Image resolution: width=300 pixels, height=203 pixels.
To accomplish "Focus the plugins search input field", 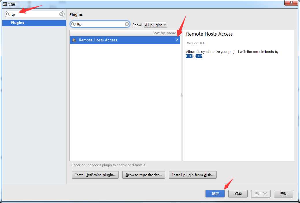I will (100, 24).
